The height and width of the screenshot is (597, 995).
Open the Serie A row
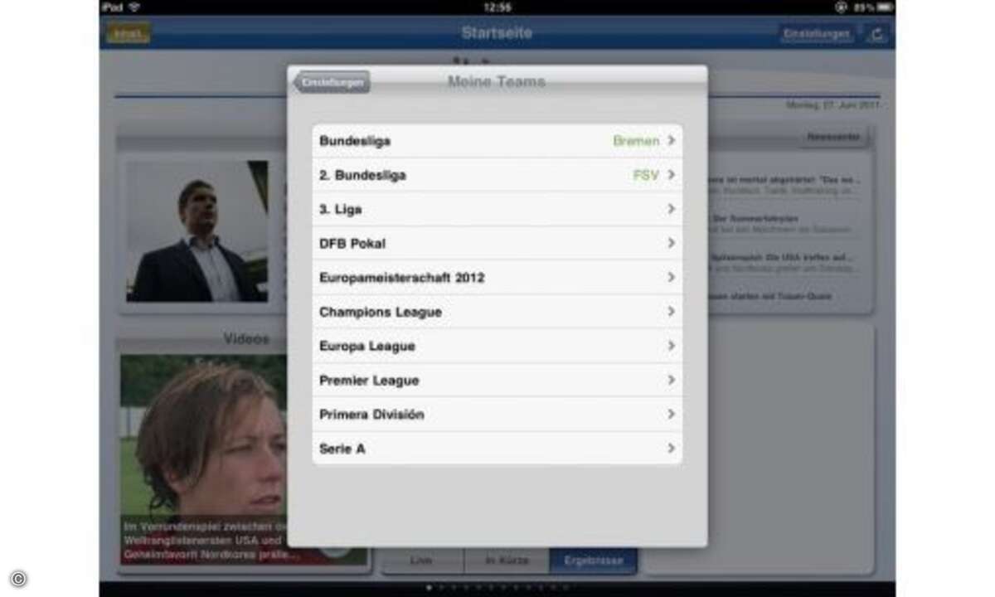(498, 449)
